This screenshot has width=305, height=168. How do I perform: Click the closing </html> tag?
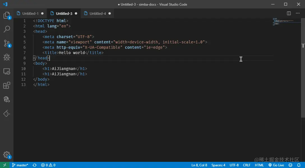tap(41, 85)
